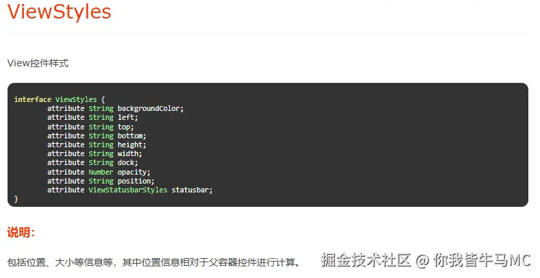Image resolution: width=540 pixels, height=278 pixels.
Task: Click the explanation paragraph starting with "包括位置"
Action: click(x=154, y=262)
